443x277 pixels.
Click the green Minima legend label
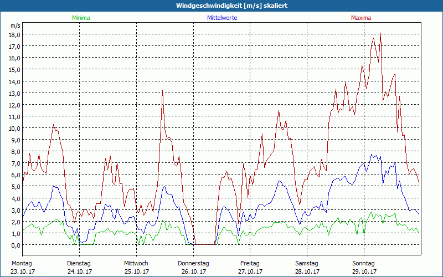[x=80, y=18]
